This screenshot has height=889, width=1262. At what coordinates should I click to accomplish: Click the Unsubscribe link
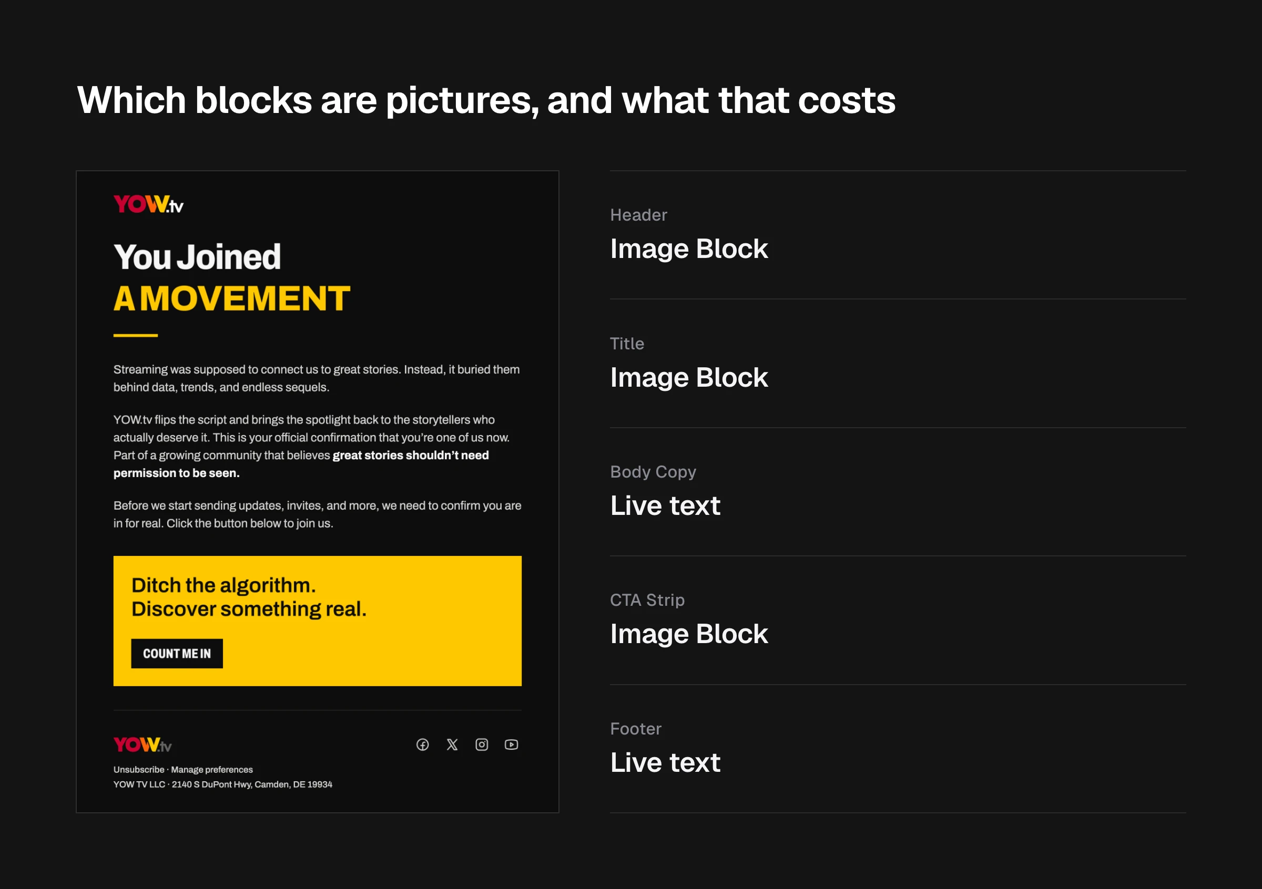click(x=138, y=769)
